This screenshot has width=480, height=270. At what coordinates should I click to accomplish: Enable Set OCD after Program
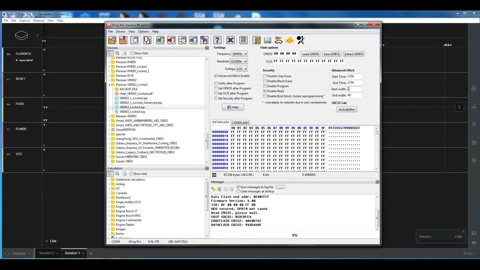pyautogui.click(x=216, y=93)
